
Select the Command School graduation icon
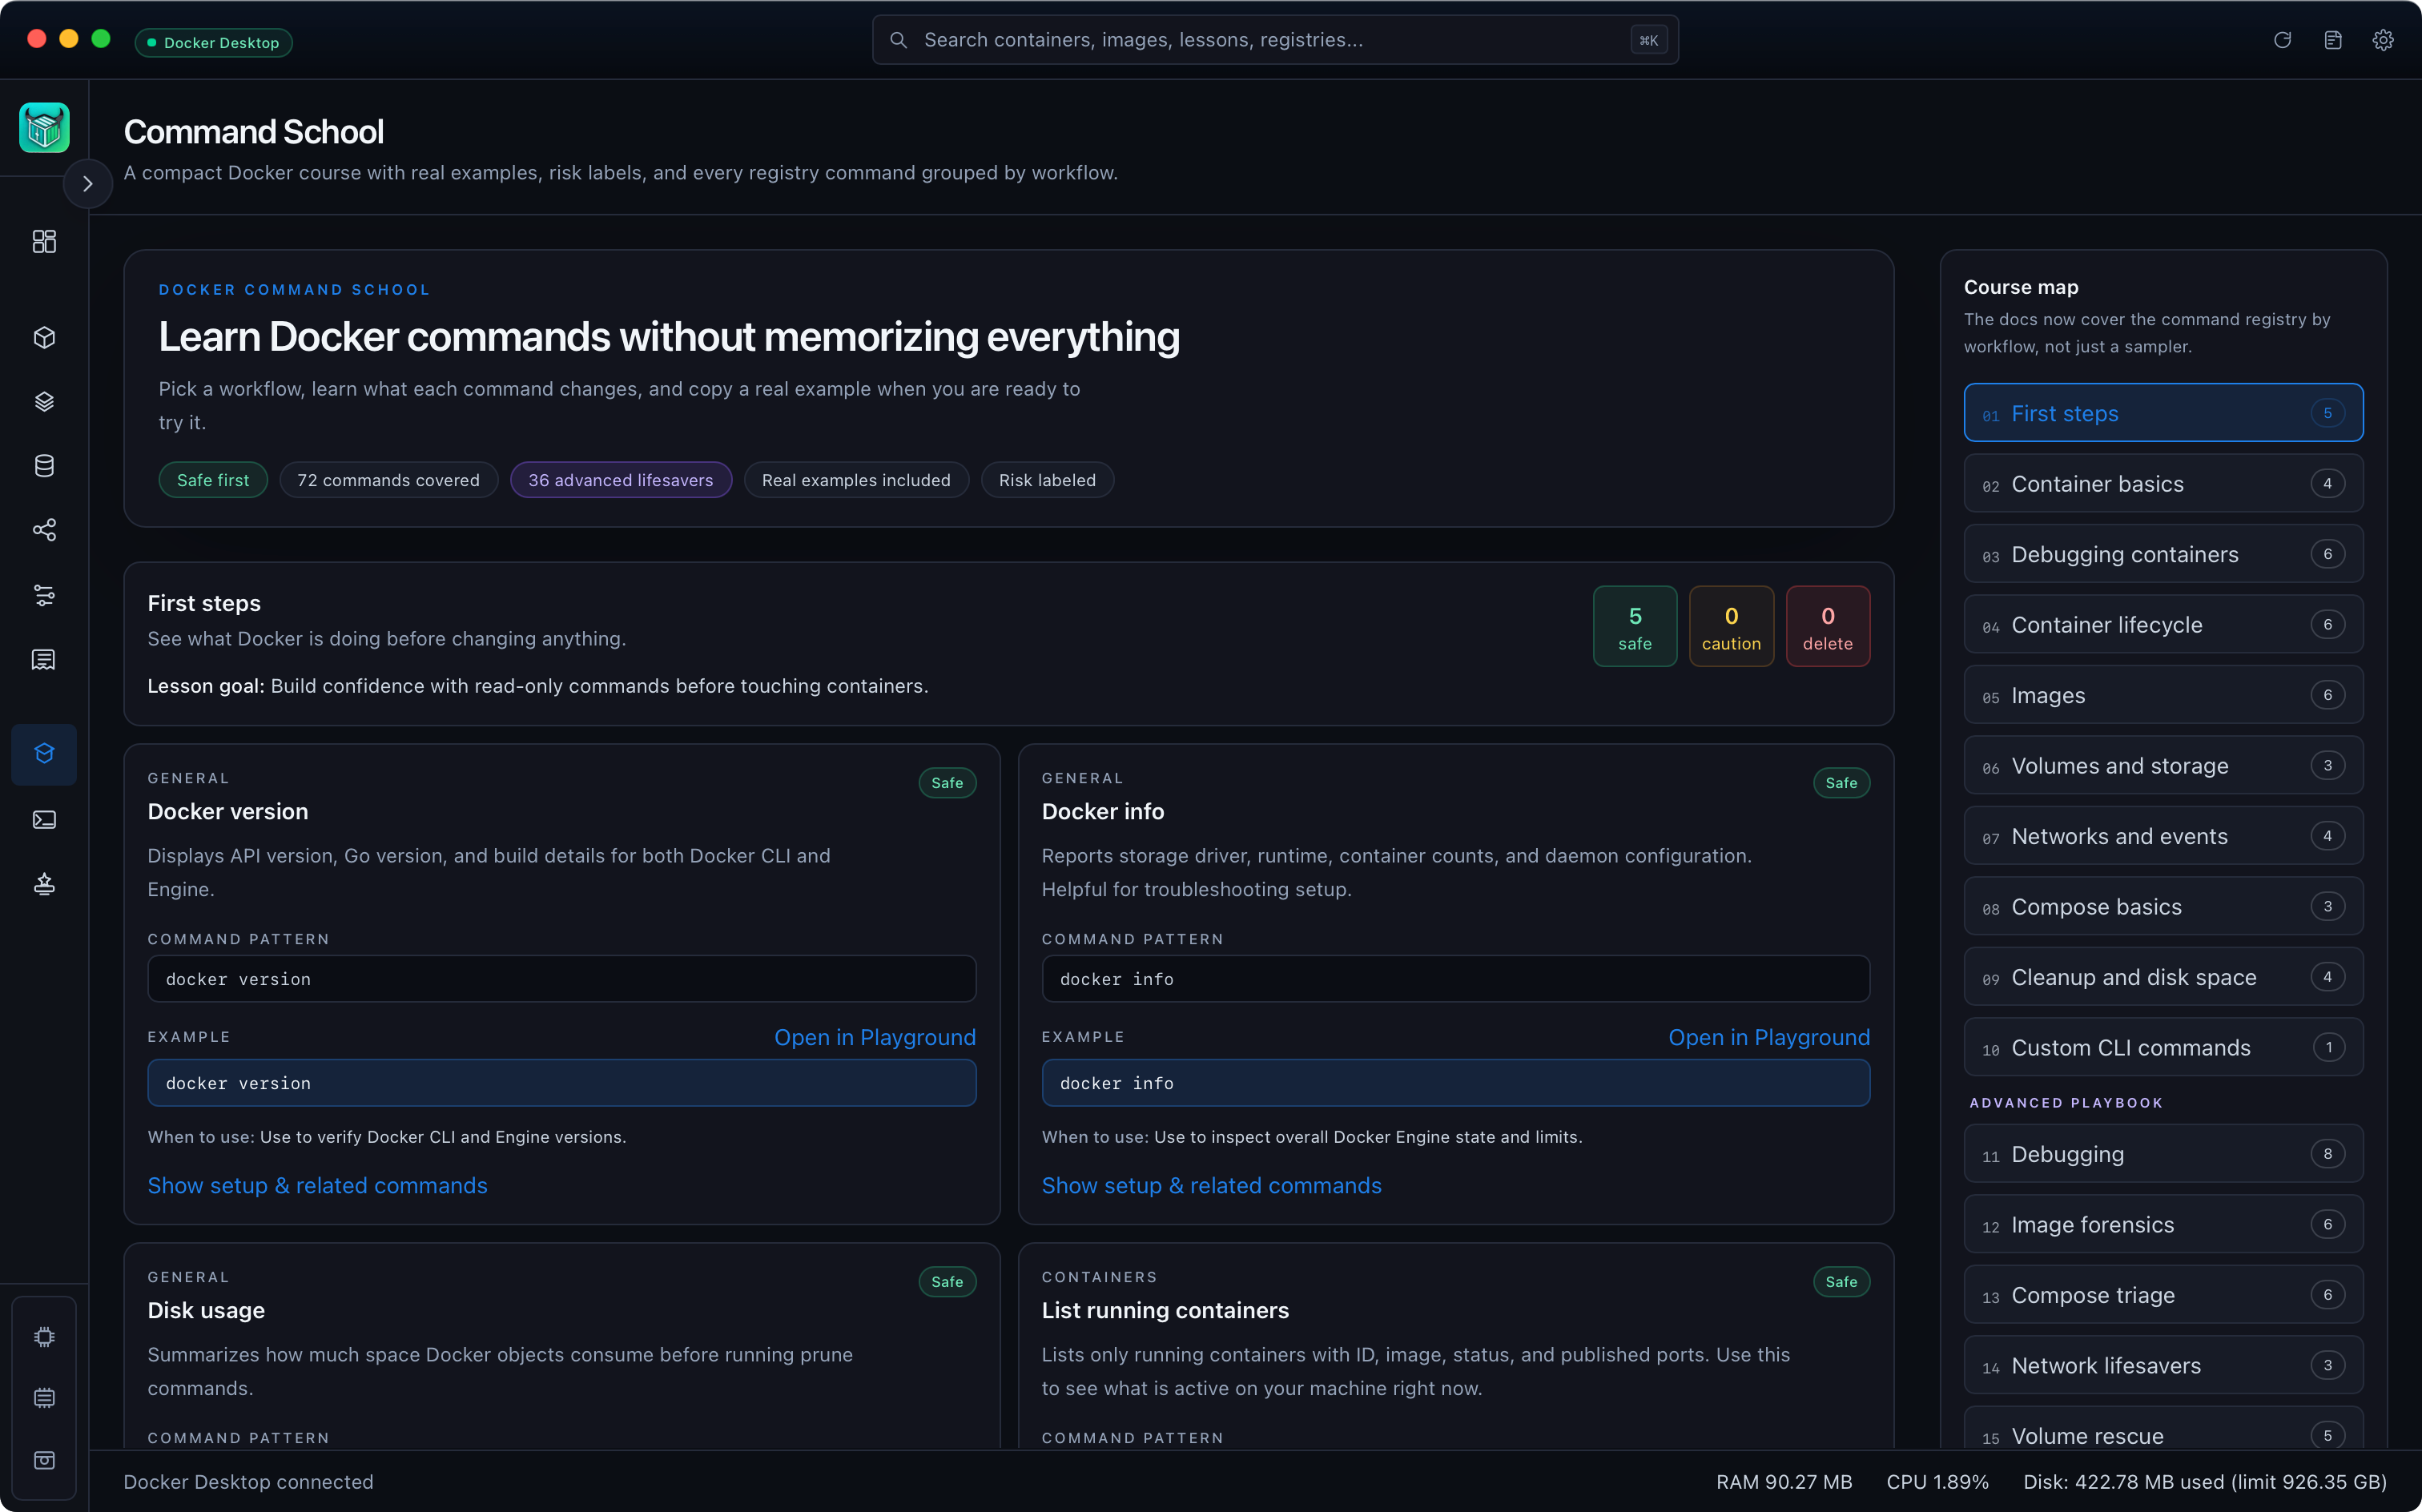(44, 754)
